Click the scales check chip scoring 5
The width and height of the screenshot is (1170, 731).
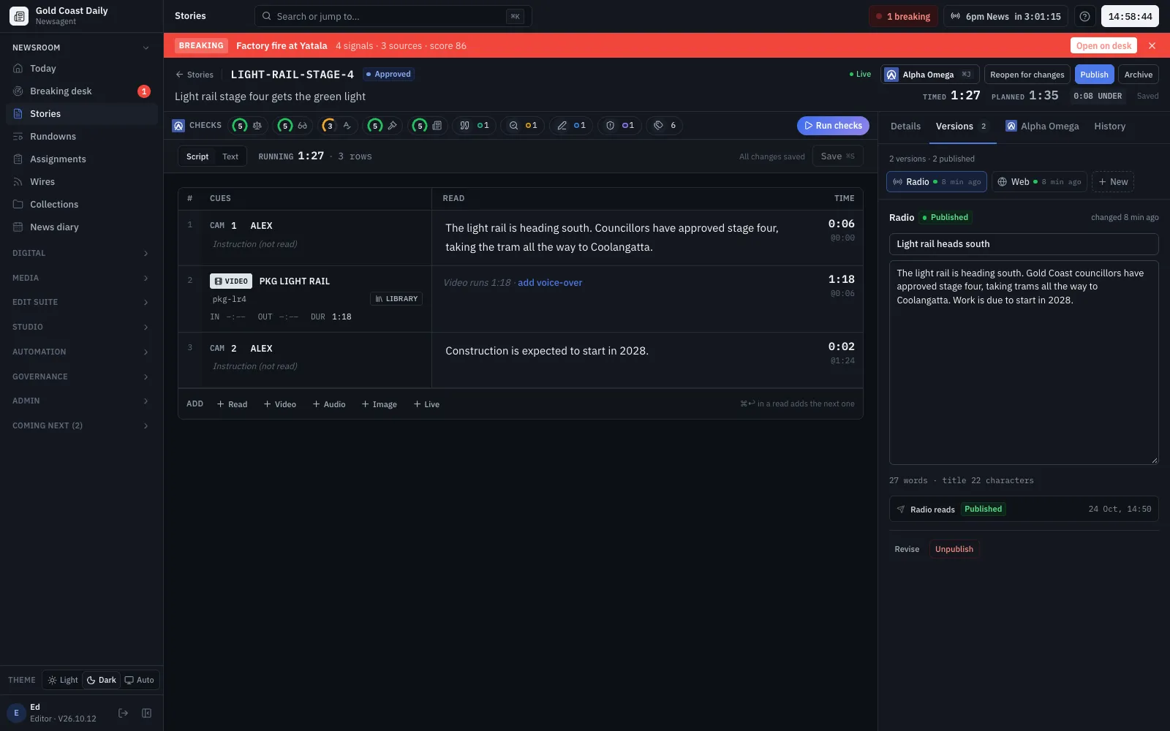[x=248, y=126]
